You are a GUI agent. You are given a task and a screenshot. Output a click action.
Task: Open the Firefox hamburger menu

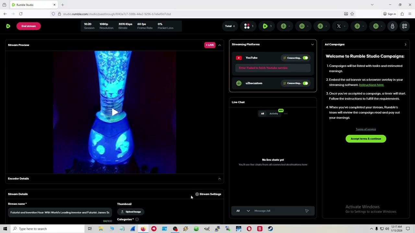410,14
